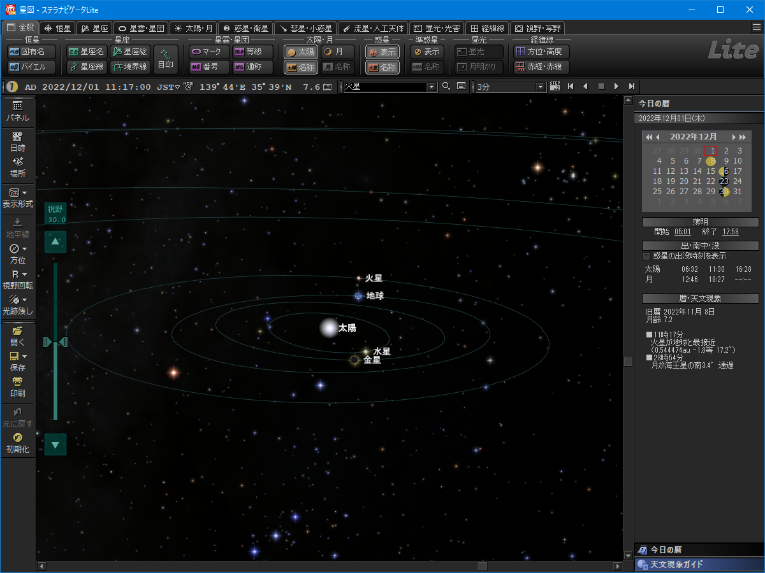Go to next month in calendar
The height and width of the screenshot is (573, 765).
(734, 137)
